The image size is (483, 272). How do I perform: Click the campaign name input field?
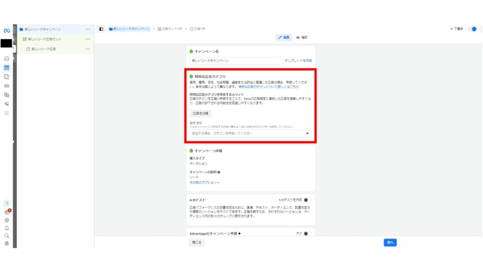235,60
